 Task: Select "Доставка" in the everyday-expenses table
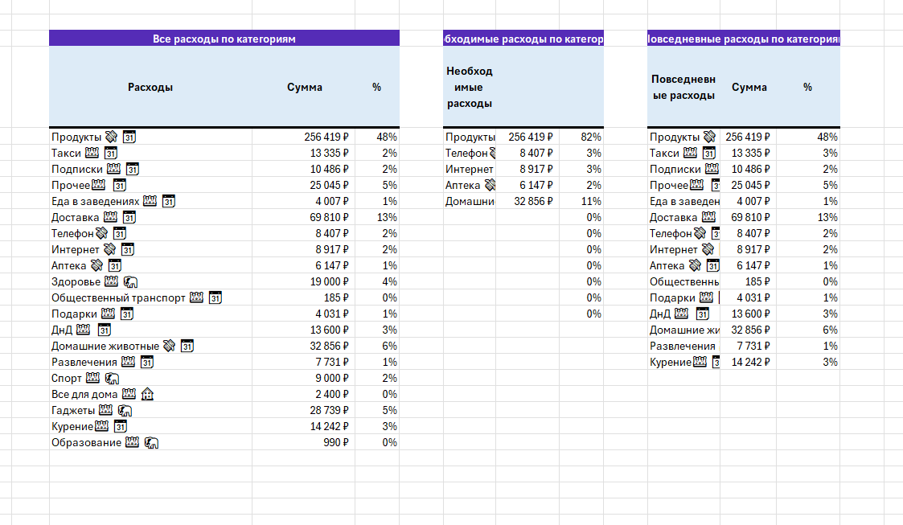pyautogui.click(x=683, y=217)
